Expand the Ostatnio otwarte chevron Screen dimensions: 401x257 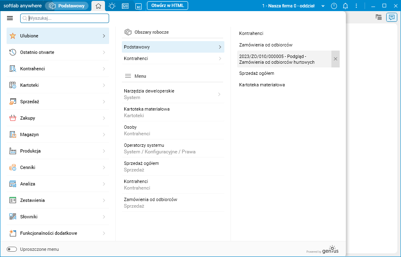[104, 52]
